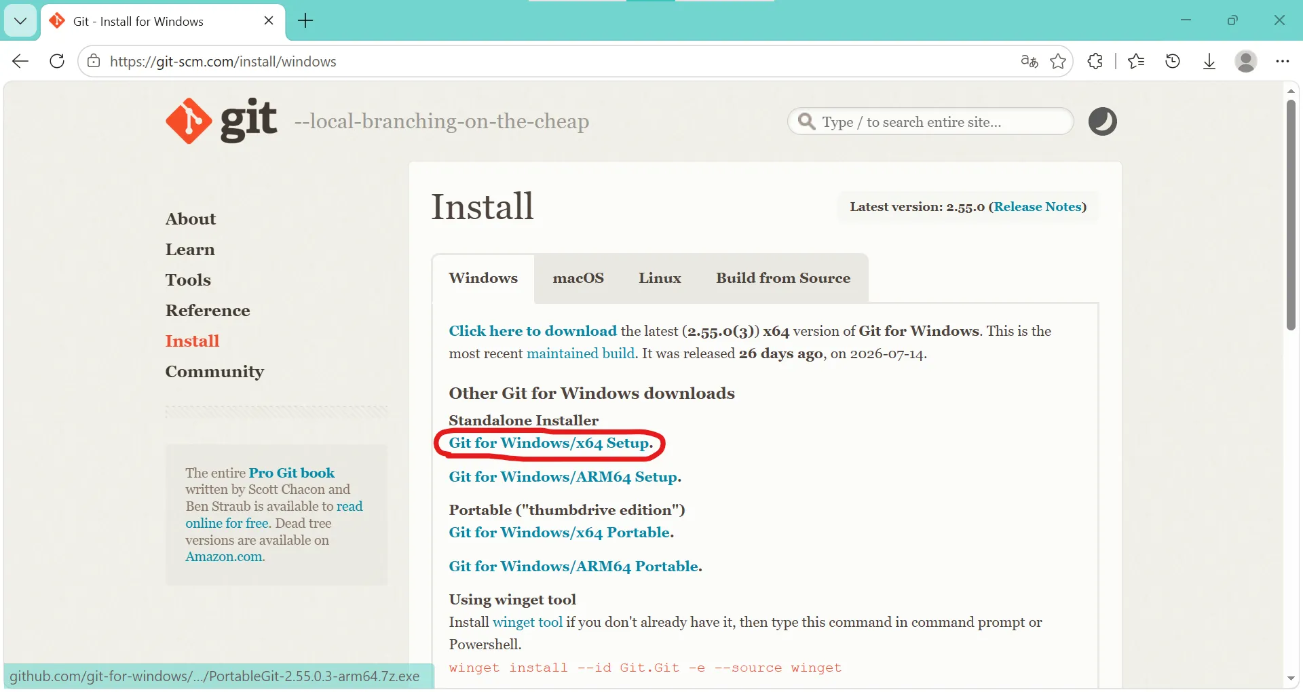
Task: Open About in the sidebar
Action: [x=191, y=219]
